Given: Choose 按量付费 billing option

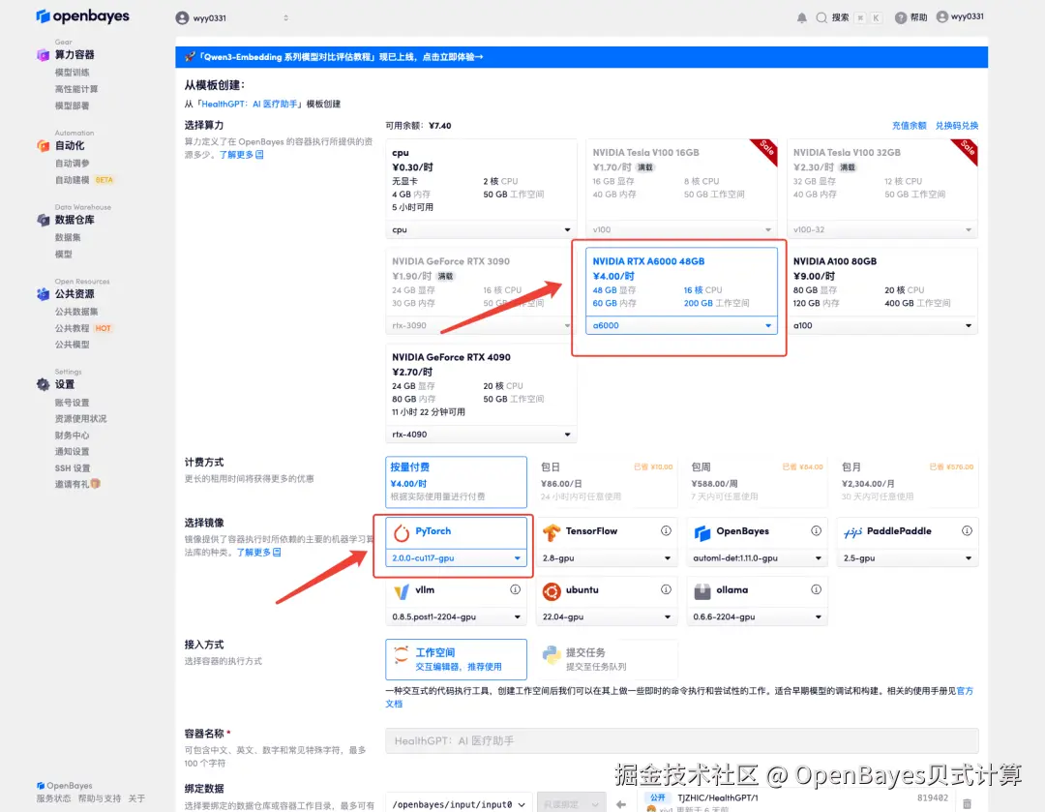Looking at the screenshot, I should (x=456, y=482).
